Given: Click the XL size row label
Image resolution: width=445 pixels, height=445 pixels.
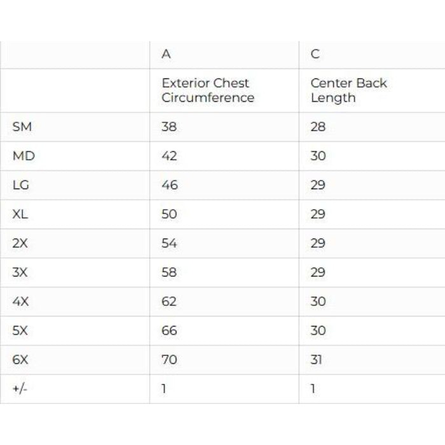Looking at the screenshot, I should pos(20,214).
